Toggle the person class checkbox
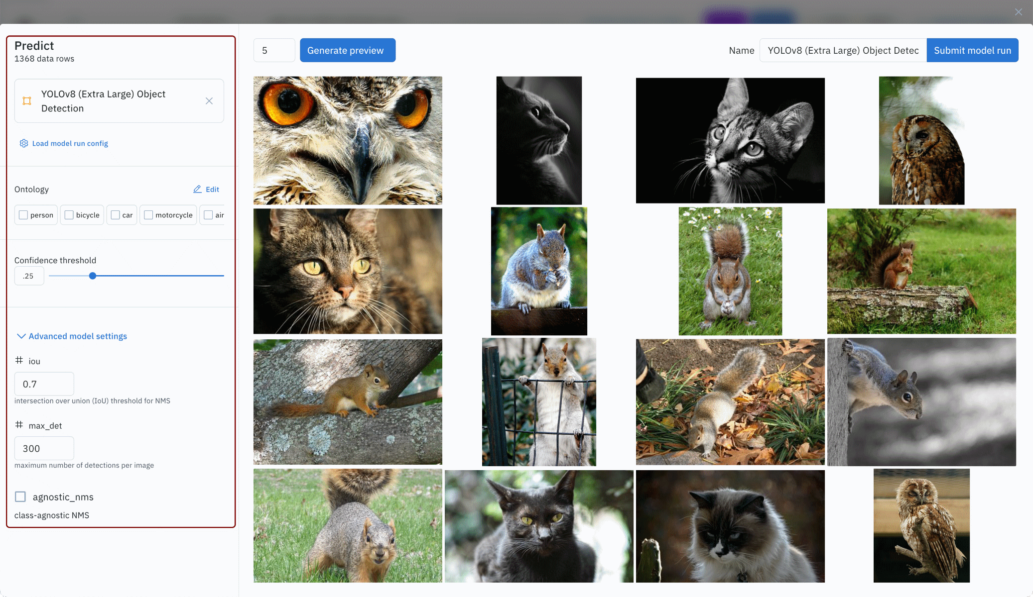Image resolution: width=1033 pixels, height=597 pixels. pos(23,215)
